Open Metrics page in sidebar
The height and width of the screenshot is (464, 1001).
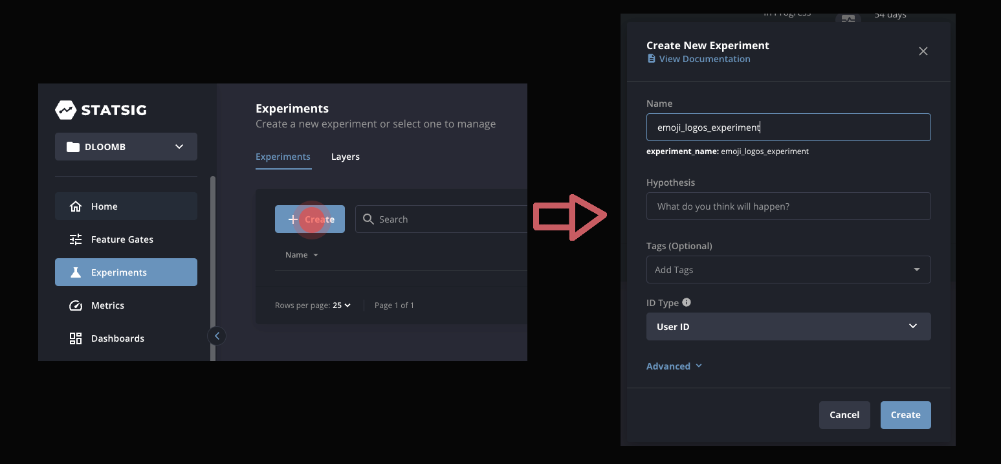click(x=126, y=305)
